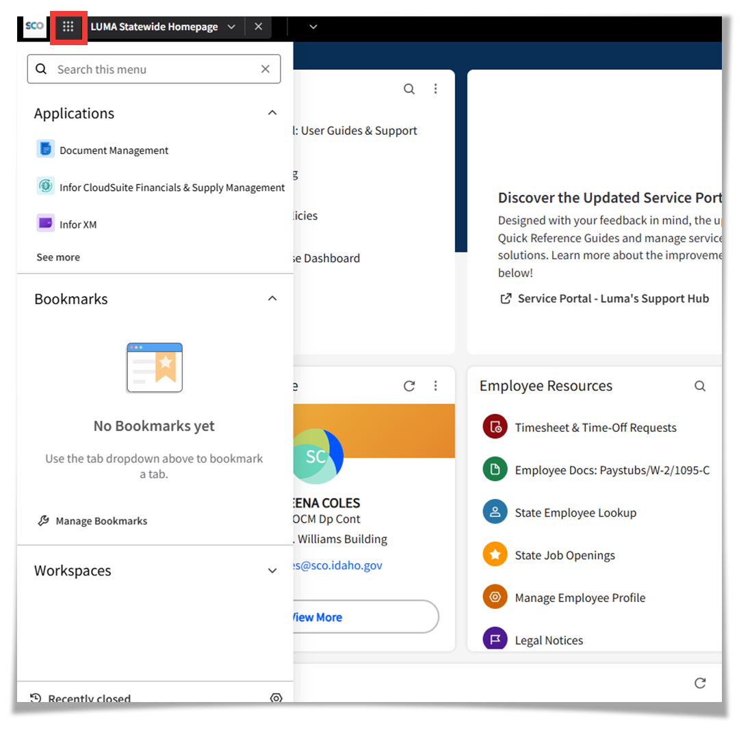
Task: Click the Recently closed history icon
Action: (36, 697)
